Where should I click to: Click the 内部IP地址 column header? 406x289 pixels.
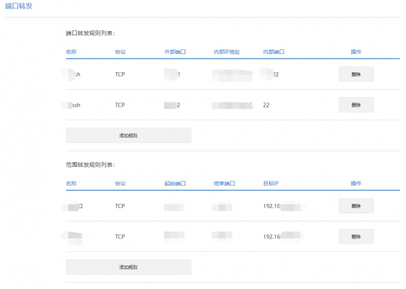(226, 51)
